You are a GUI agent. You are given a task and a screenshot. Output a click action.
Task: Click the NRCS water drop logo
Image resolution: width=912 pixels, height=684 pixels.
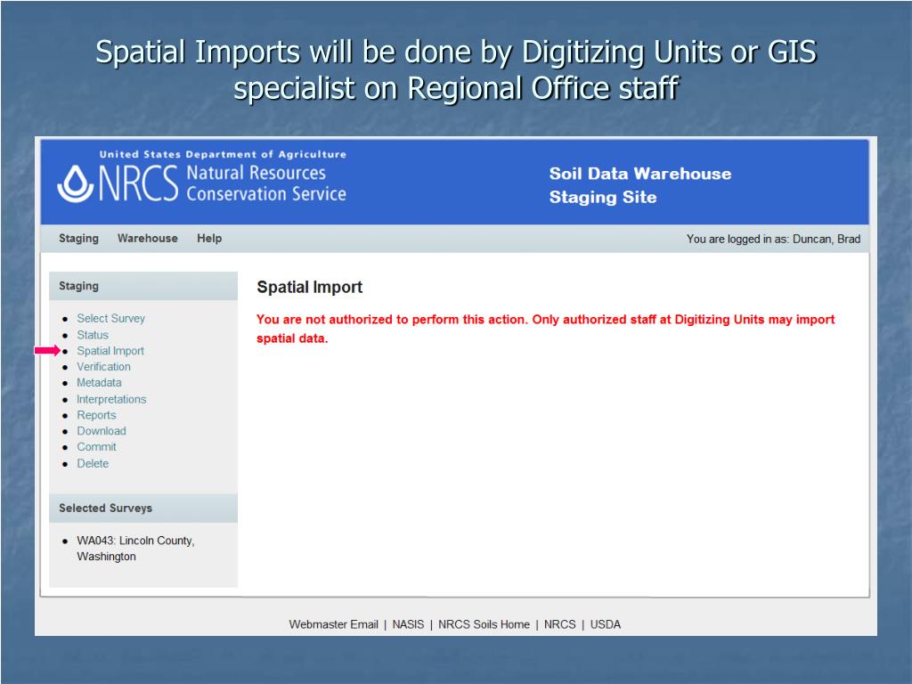click(x=76, y=183)
